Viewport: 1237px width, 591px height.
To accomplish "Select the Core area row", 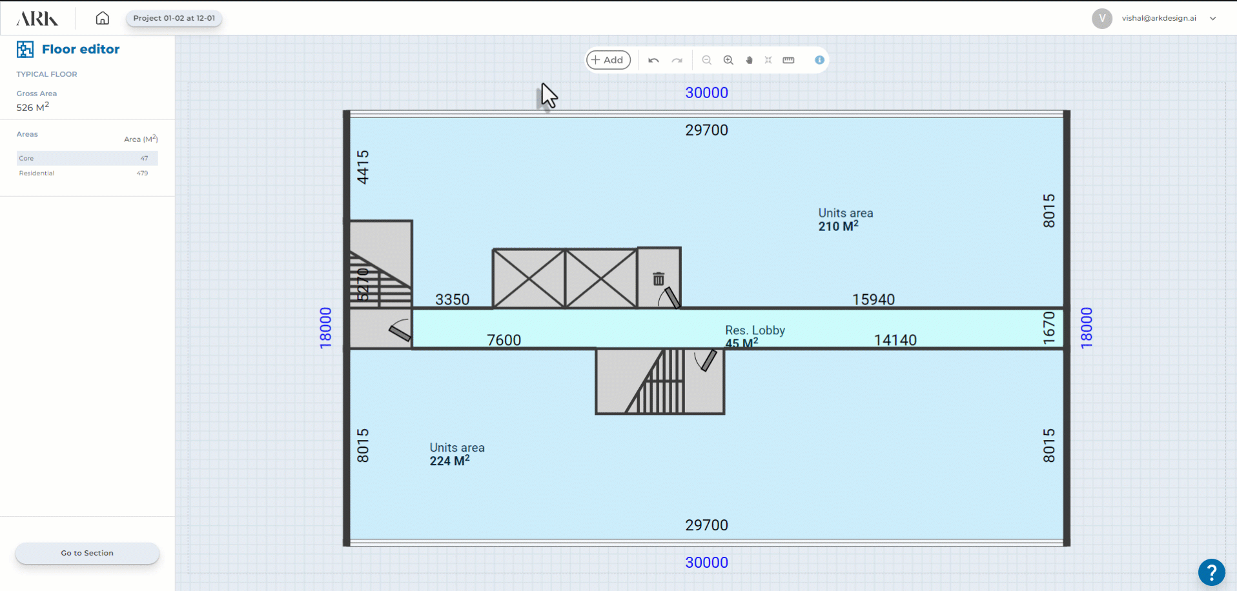I will (87, 158).
